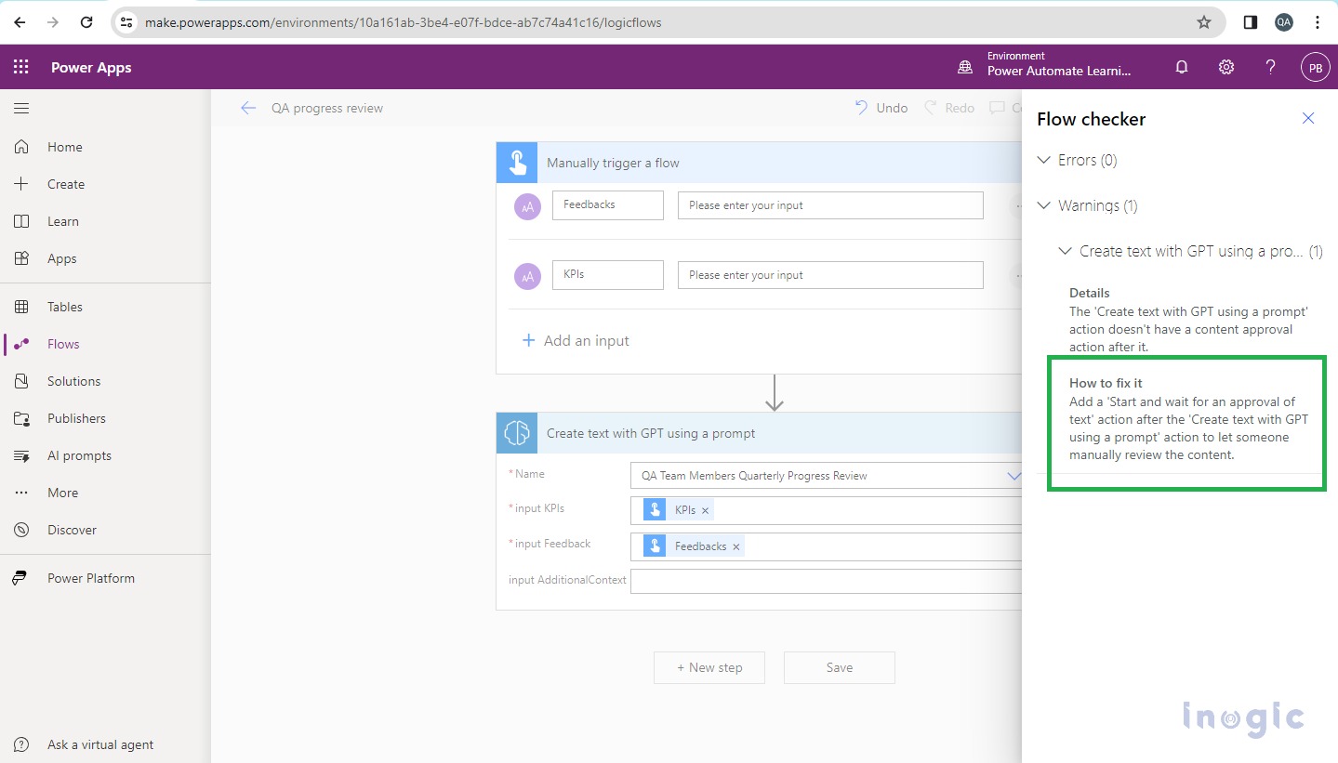1338x763 pixels.
Task: Click the text type icon beside Feedbacks
Action: 527,207
